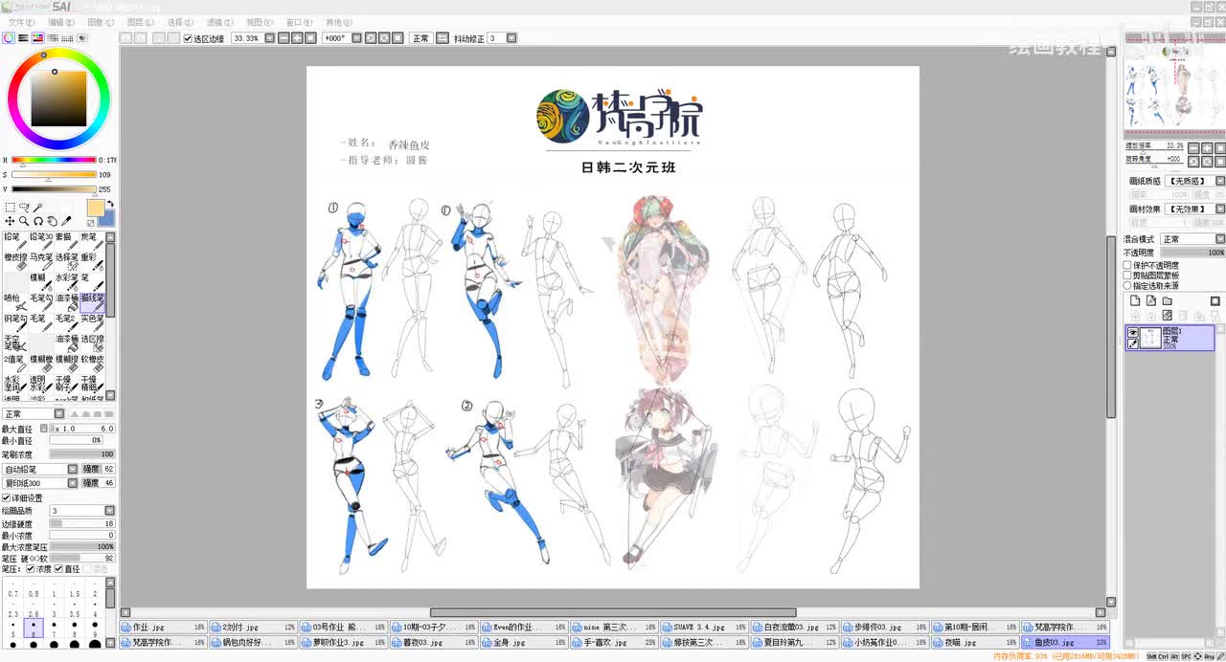
Task: Adjust the brush 笔刷浓度 density slider
Action: click(82, 454)
